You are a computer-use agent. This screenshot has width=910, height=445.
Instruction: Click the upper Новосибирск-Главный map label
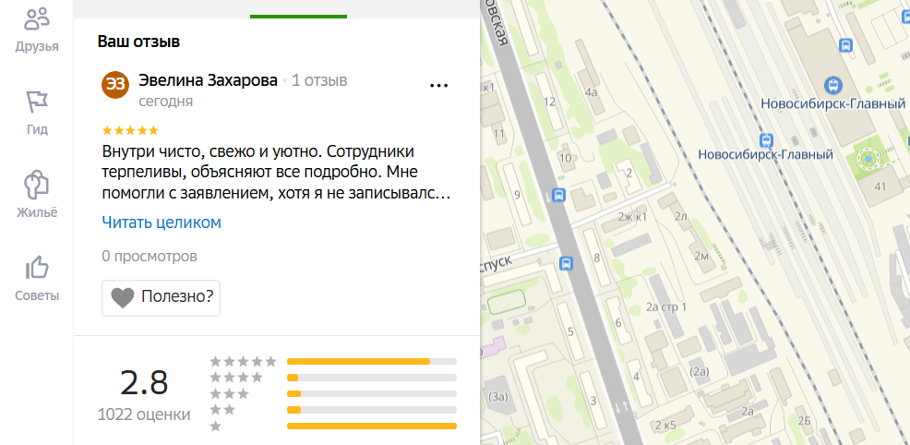[833, 103]
